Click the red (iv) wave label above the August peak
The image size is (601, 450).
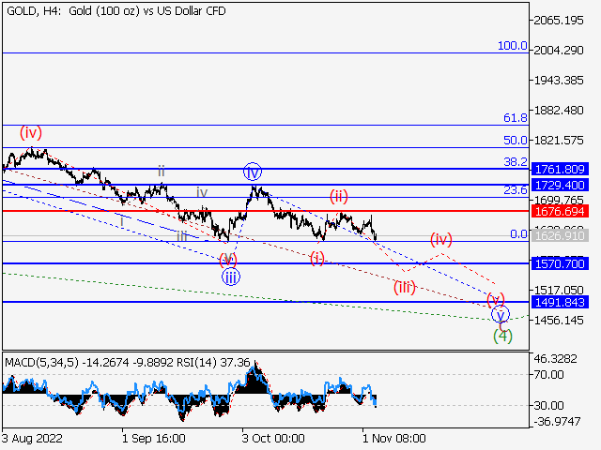31,133
